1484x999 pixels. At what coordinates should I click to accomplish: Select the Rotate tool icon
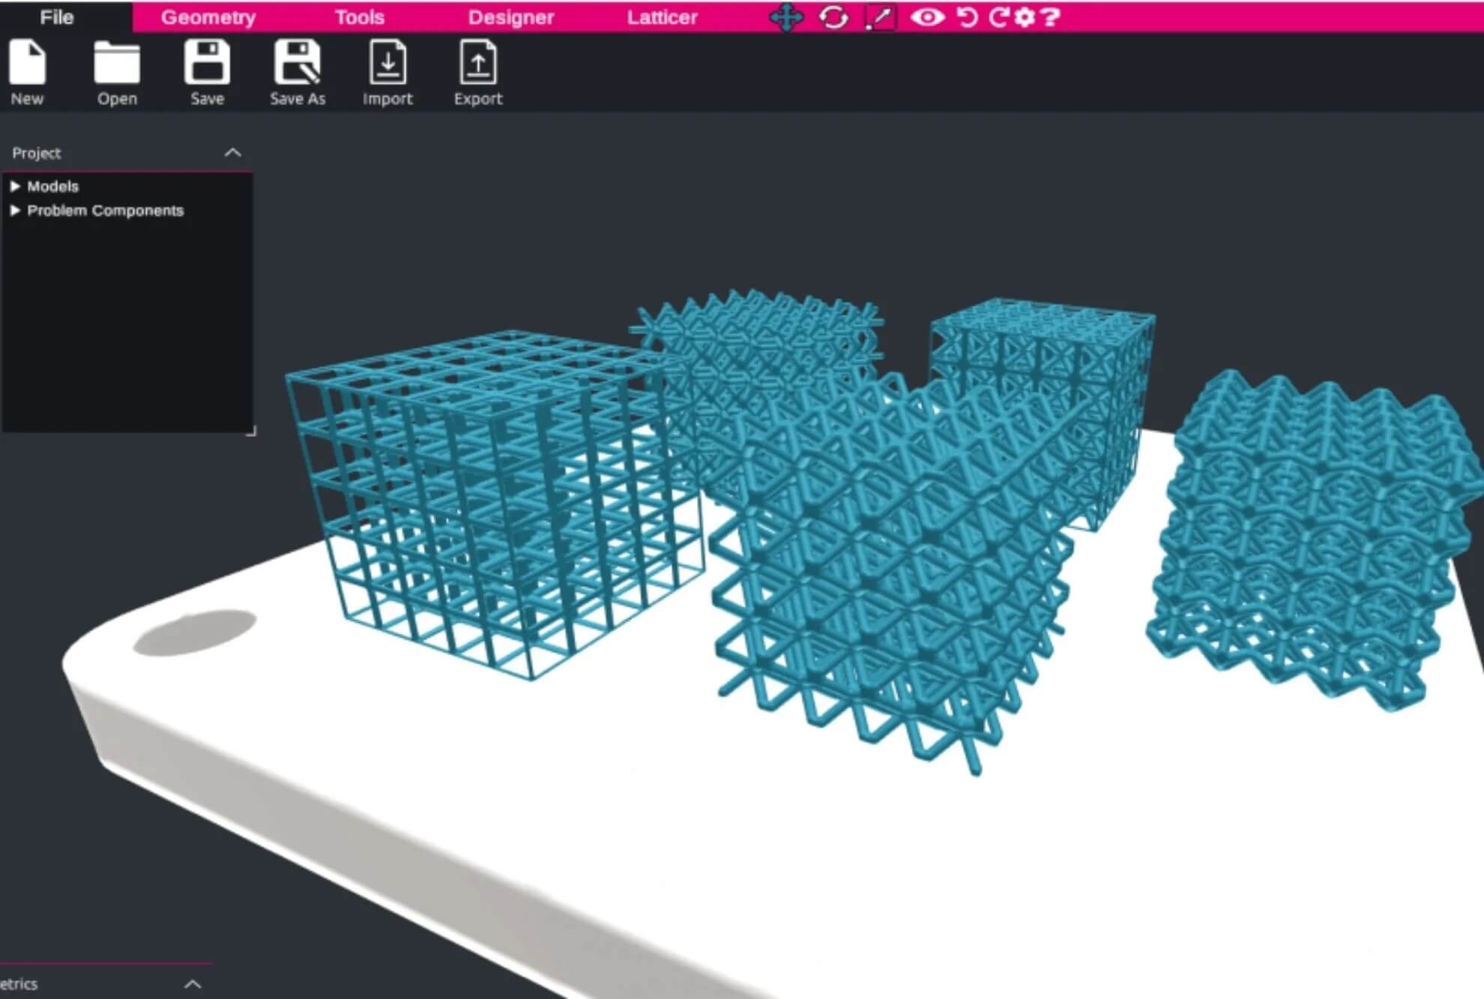click(x=833, y=17)
